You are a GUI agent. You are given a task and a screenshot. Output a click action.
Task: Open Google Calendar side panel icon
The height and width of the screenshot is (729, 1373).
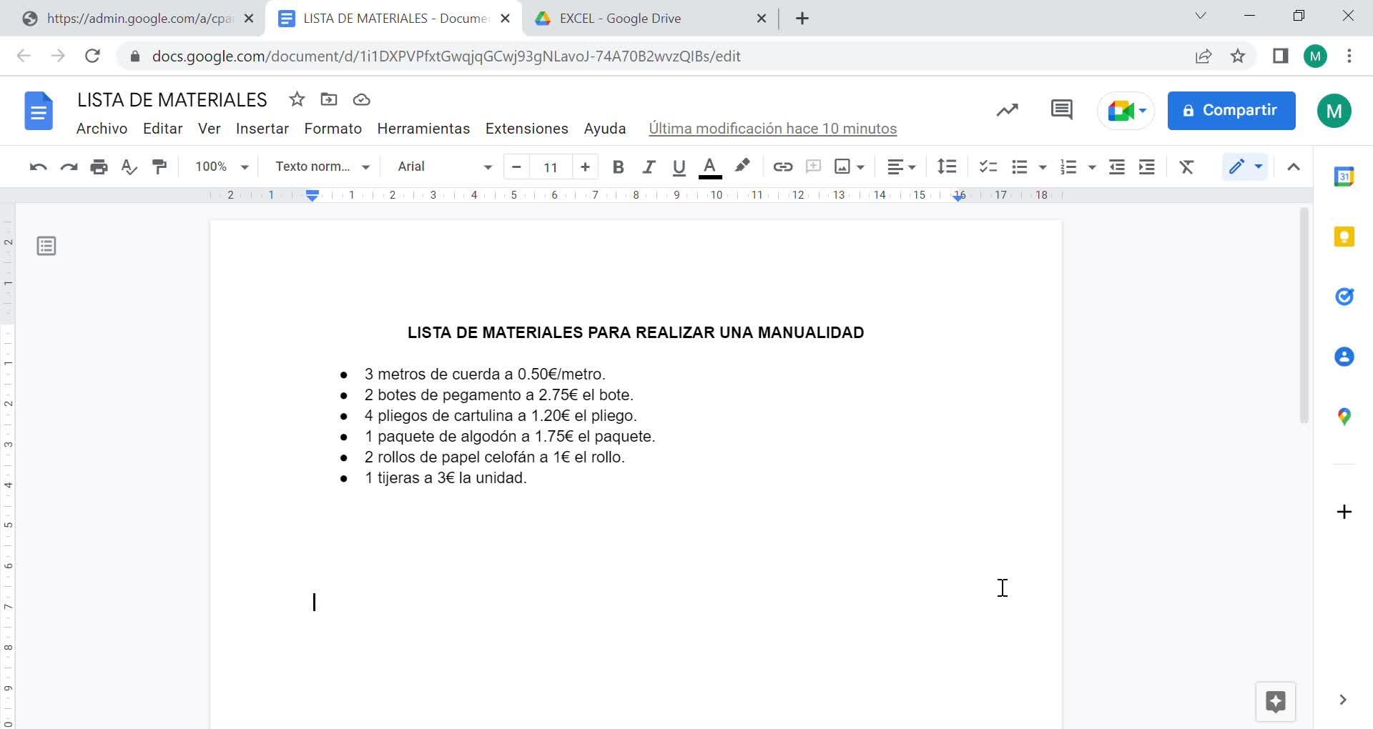click(1344, 177)
